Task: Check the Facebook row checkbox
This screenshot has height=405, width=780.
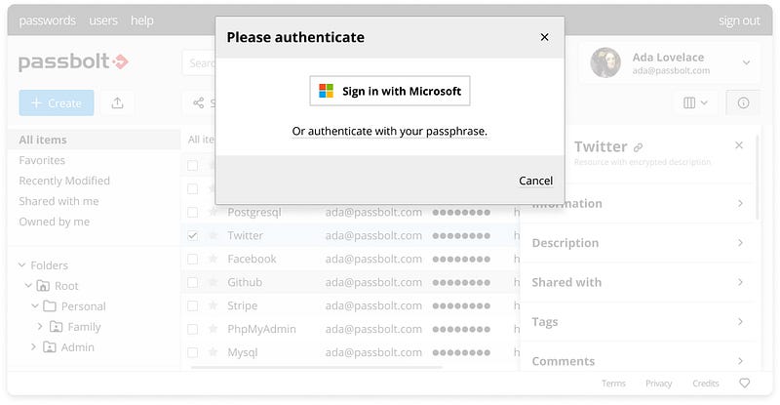Action: pos(192,259)
